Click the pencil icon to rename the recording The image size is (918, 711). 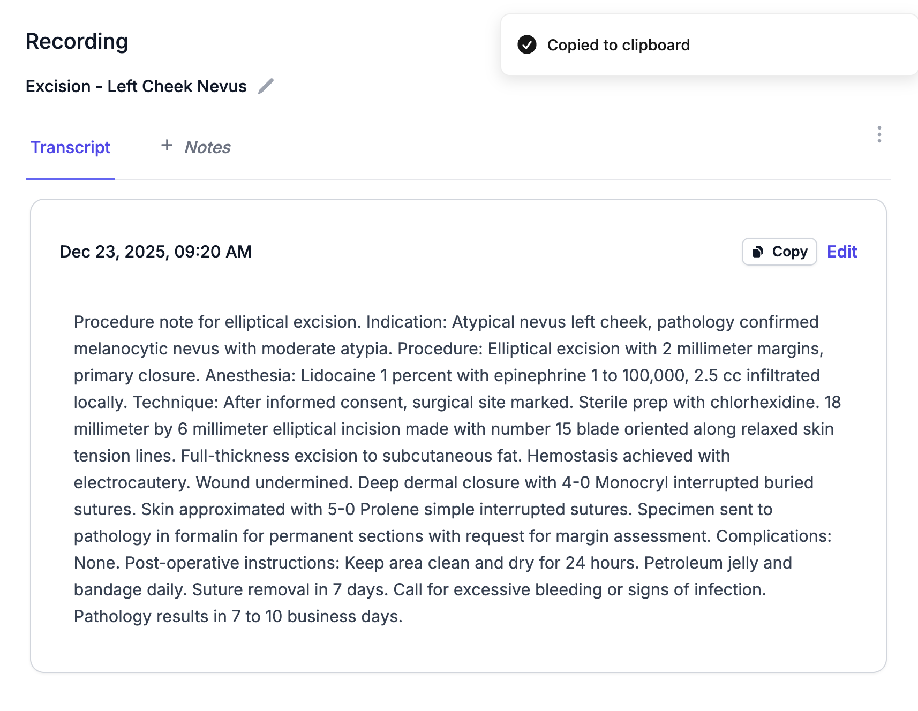[x=266, y=86]
